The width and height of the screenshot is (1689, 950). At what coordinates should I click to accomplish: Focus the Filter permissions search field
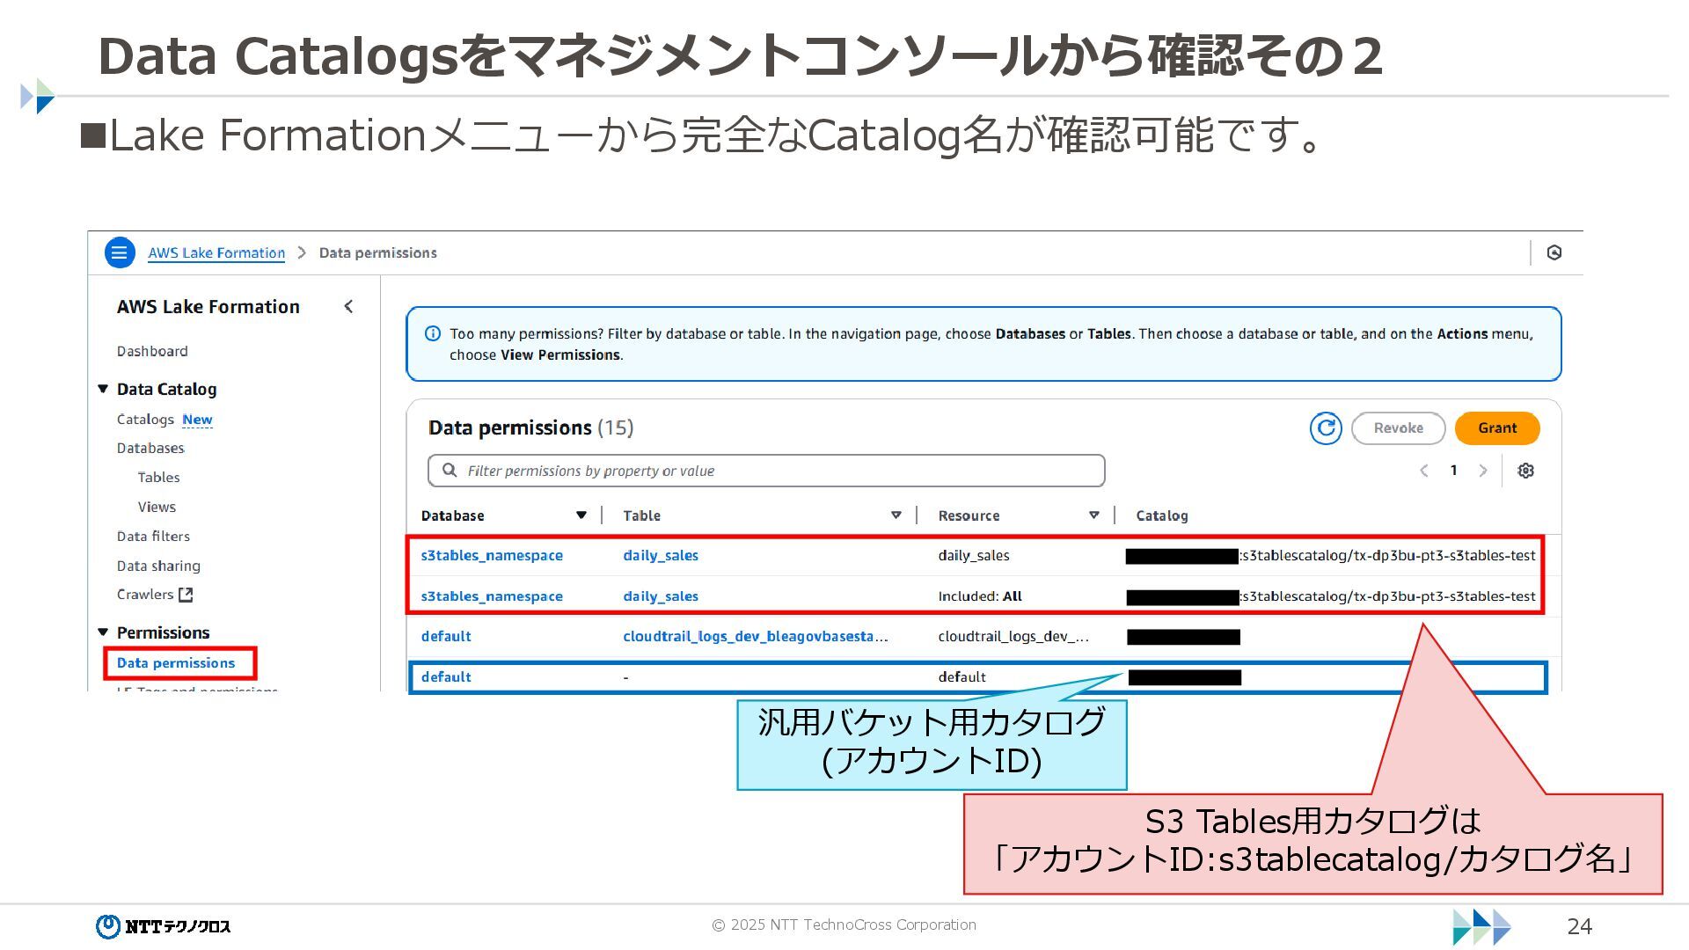coord(766,471)
